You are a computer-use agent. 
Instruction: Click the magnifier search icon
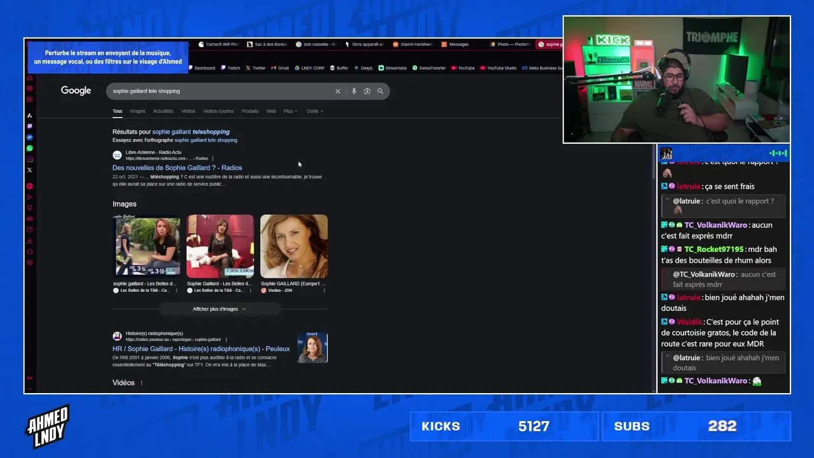tap(380, 91)
